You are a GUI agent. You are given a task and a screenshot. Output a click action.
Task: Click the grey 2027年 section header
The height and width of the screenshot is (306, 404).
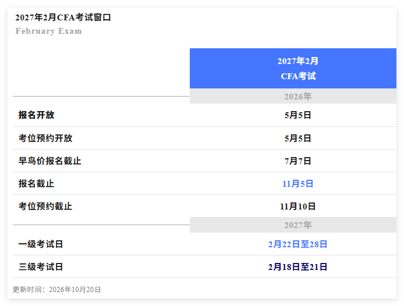tap(293, 225)
